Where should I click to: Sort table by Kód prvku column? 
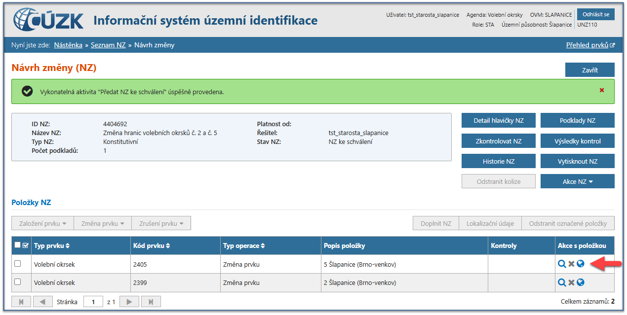(x=151, y=245)
